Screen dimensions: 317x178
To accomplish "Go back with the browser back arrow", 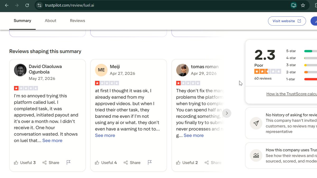I will [x=7, y=5].
